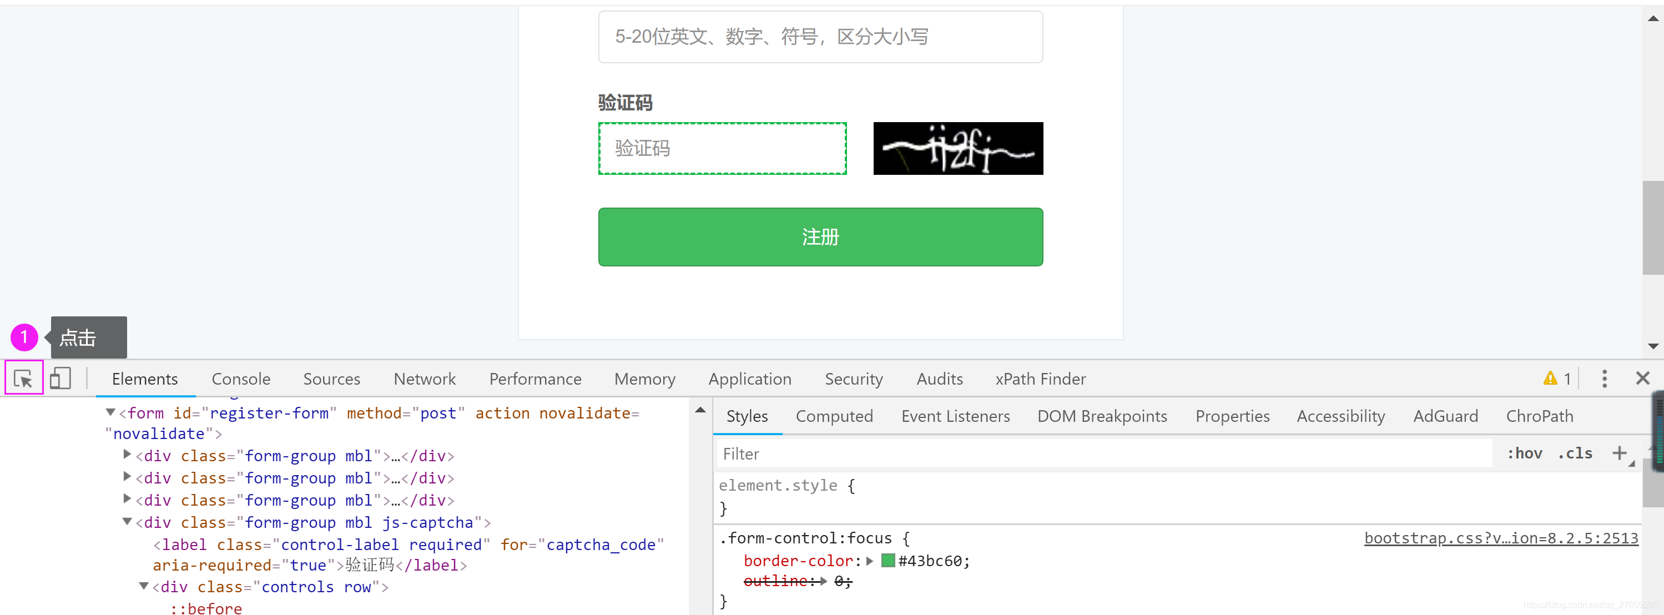Show the Event Listeners pane
Viewport: 1664px width, 615px height.
(955, 417)
